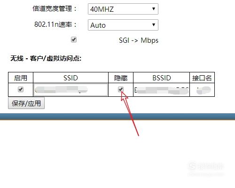235x188 pixels.
Task: Click the 接口名 column header
Action: 202,78
